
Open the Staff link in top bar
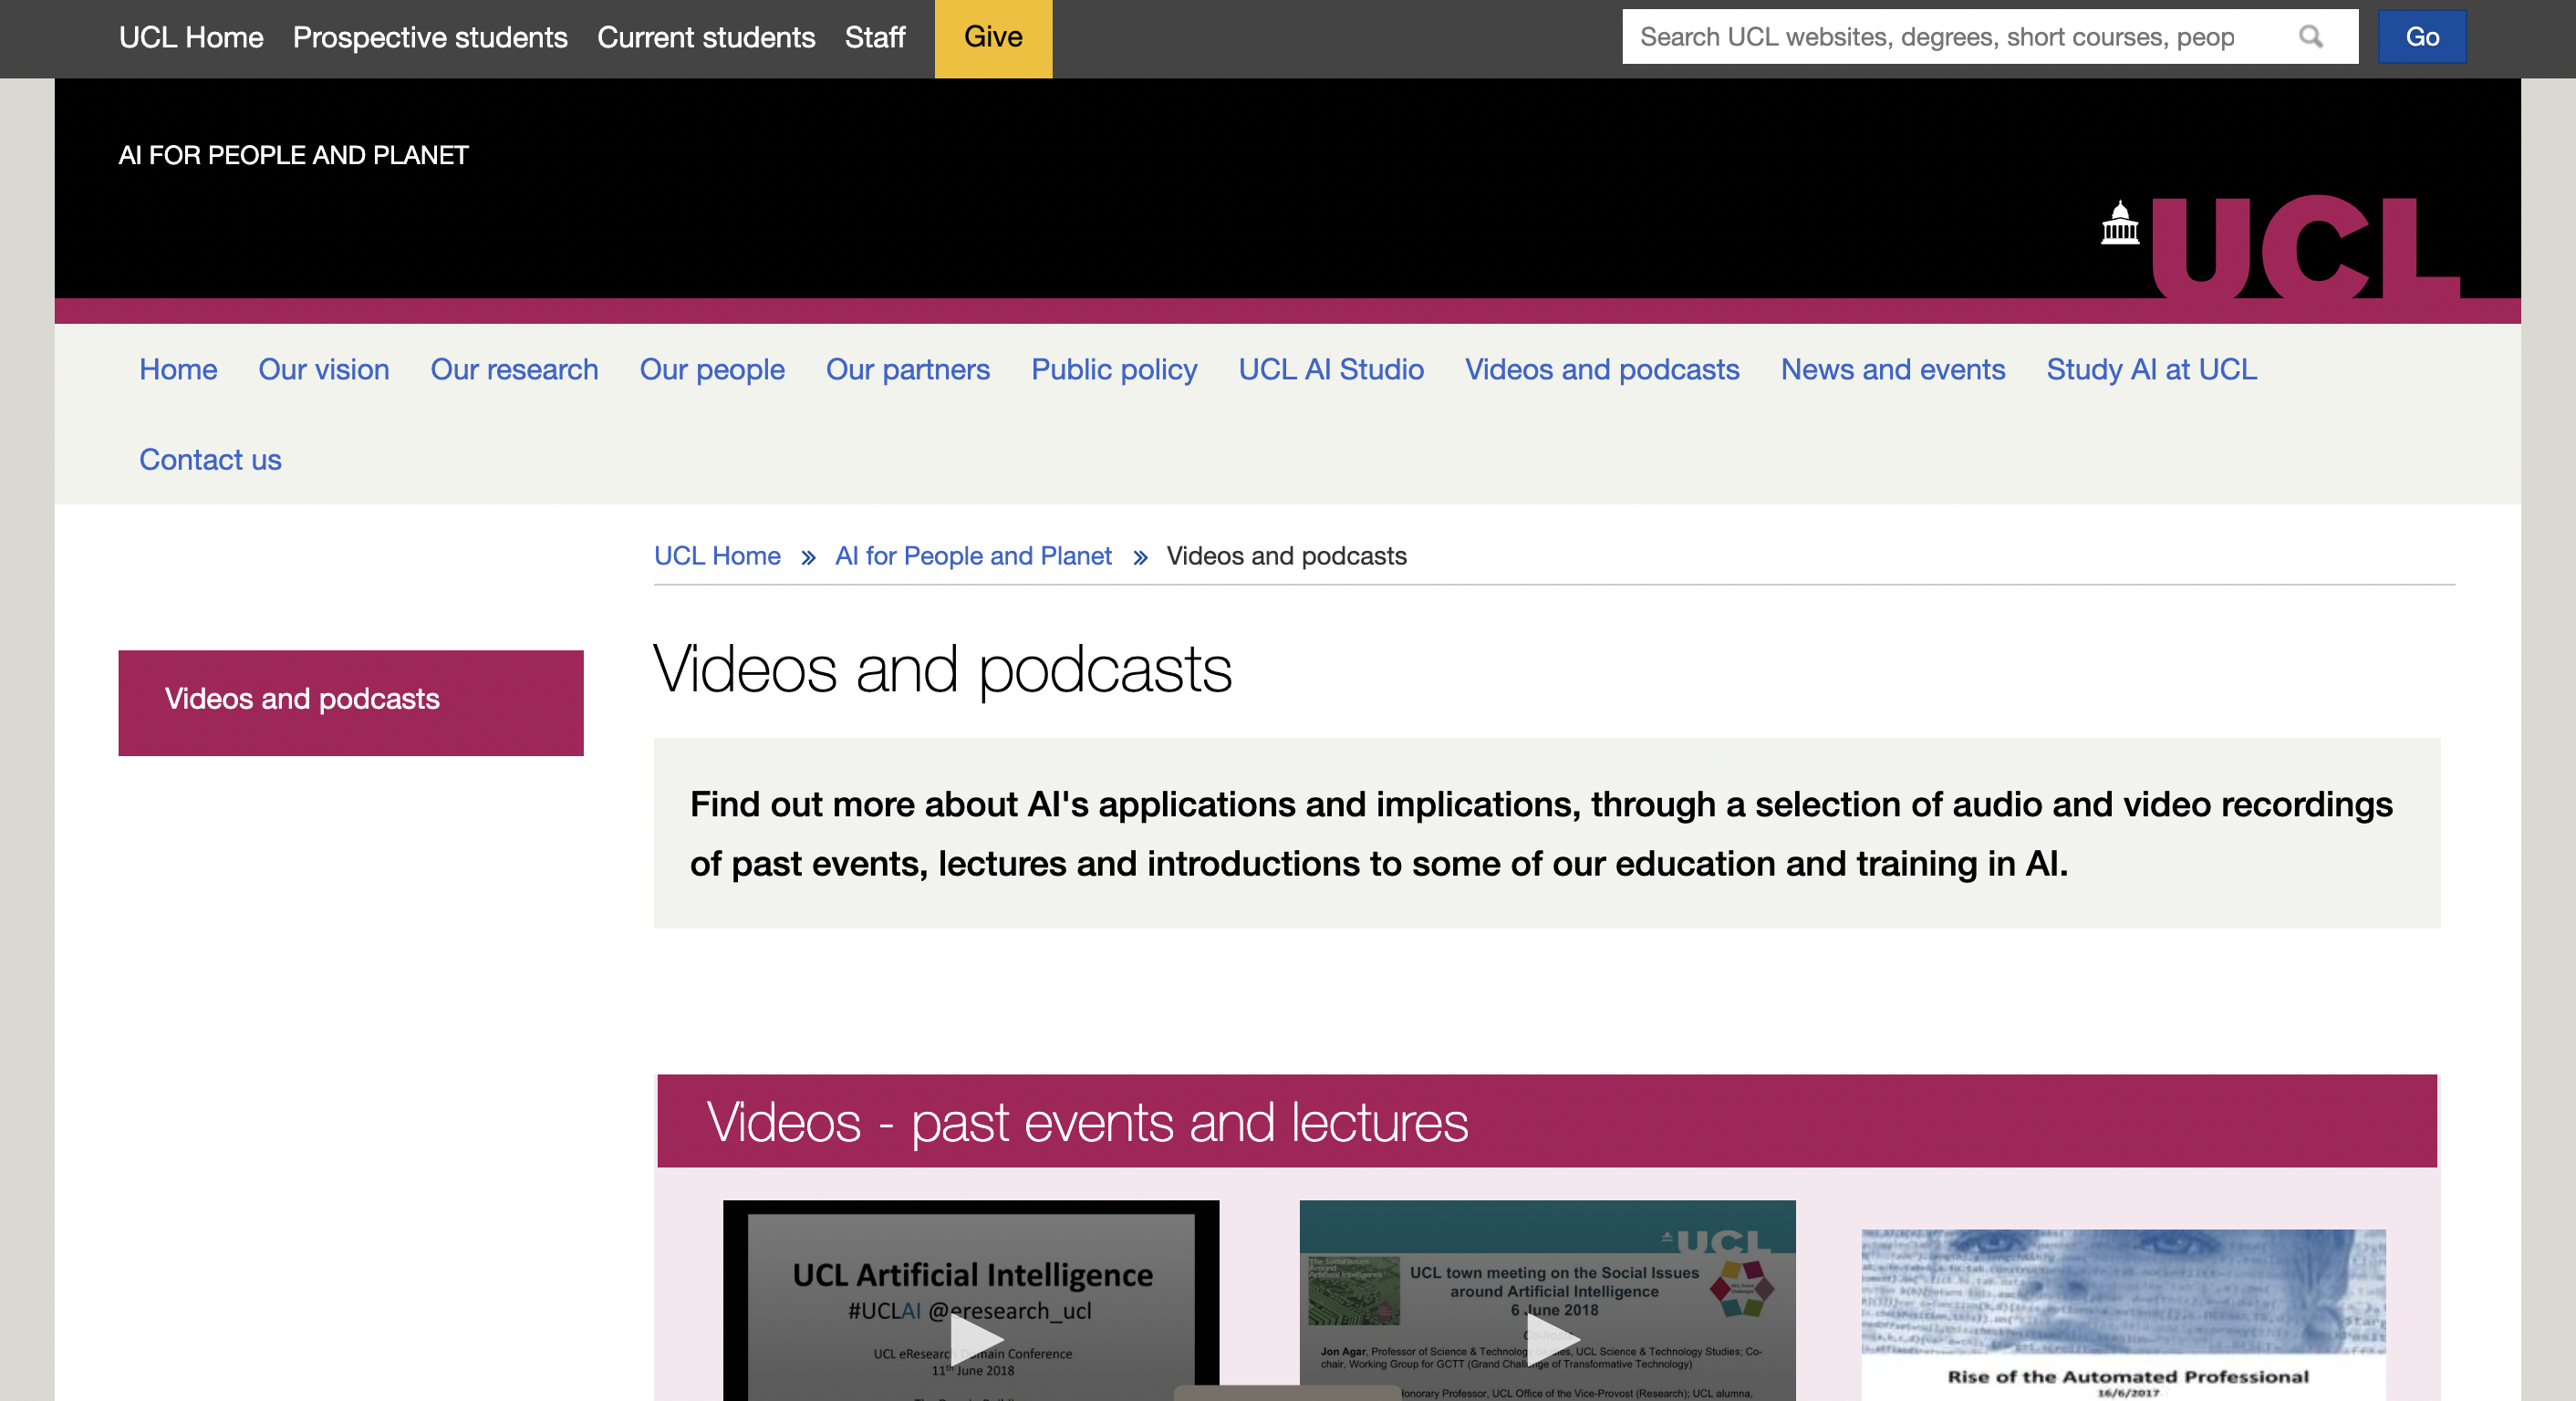(874, 38)
